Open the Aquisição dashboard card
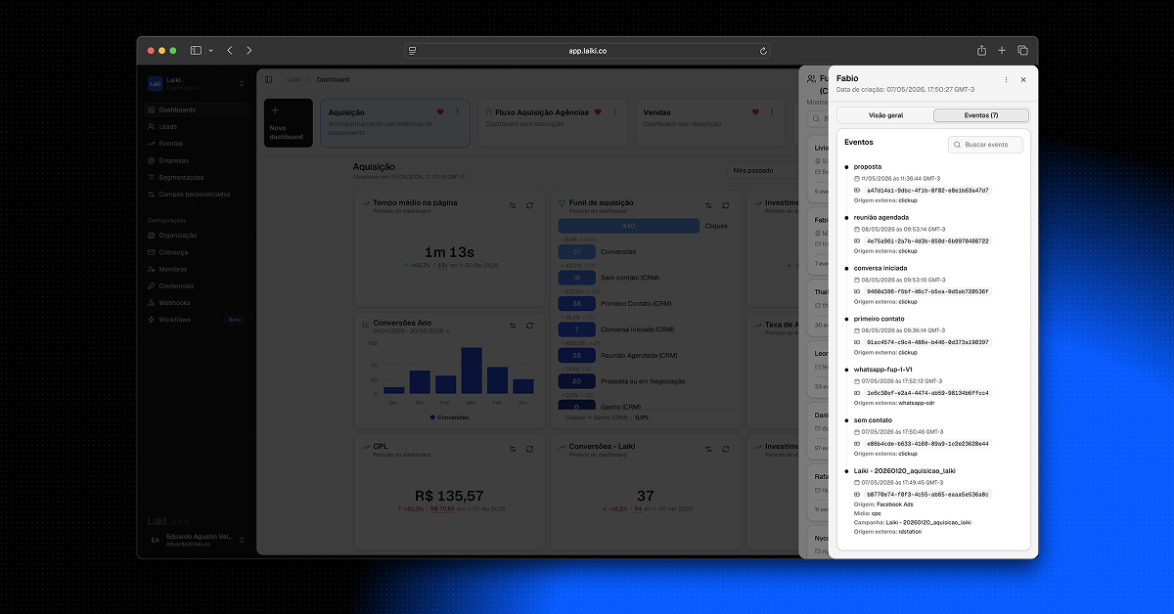This screenshot has height=614, width=1174. (x=395, y=123)
